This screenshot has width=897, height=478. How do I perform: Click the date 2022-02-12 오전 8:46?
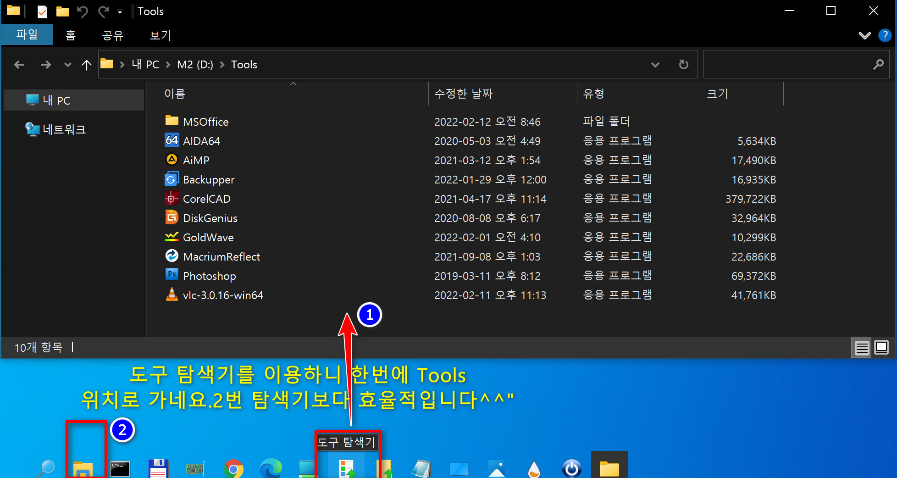click(487, 122)
